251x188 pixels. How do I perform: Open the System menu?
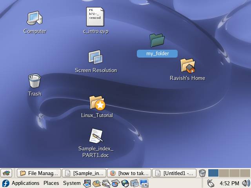(x=72, y=183)
